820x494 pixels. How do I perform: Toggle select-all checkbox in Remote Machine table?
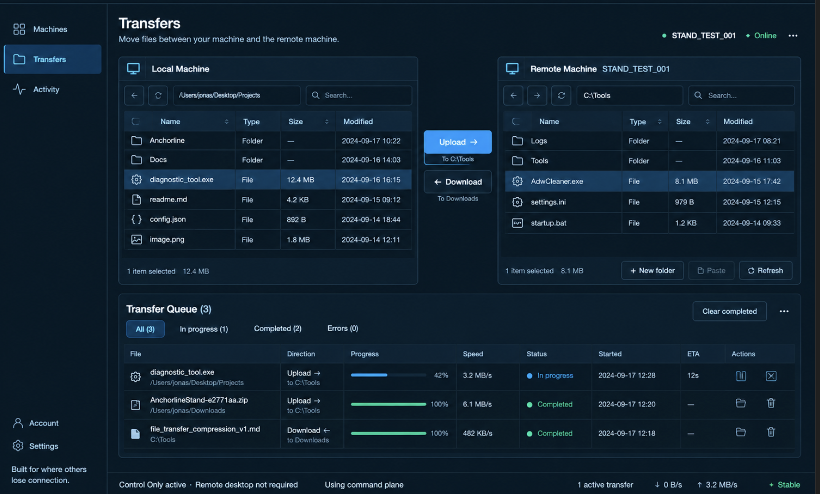point(516,121)
